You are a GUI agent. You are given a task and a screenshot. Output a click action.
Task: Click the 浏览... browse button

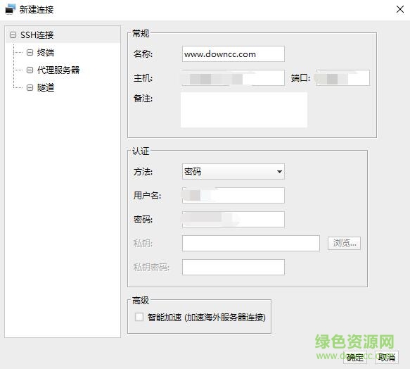[344, 243]
